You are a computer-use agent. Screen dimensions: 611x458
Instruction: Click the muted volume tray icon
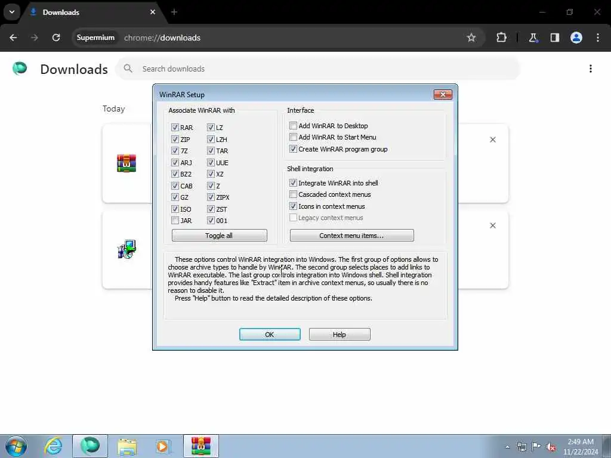point(551,447)
